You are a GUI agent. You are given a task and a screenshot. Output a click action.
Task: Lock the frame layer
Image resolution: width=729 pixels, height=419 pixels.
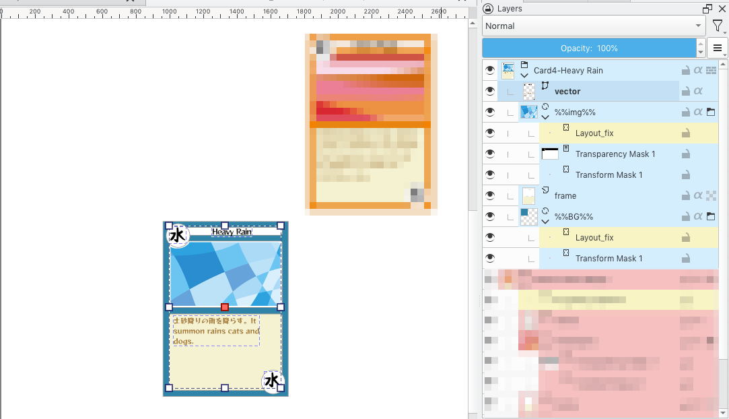[x=685, y=196]
